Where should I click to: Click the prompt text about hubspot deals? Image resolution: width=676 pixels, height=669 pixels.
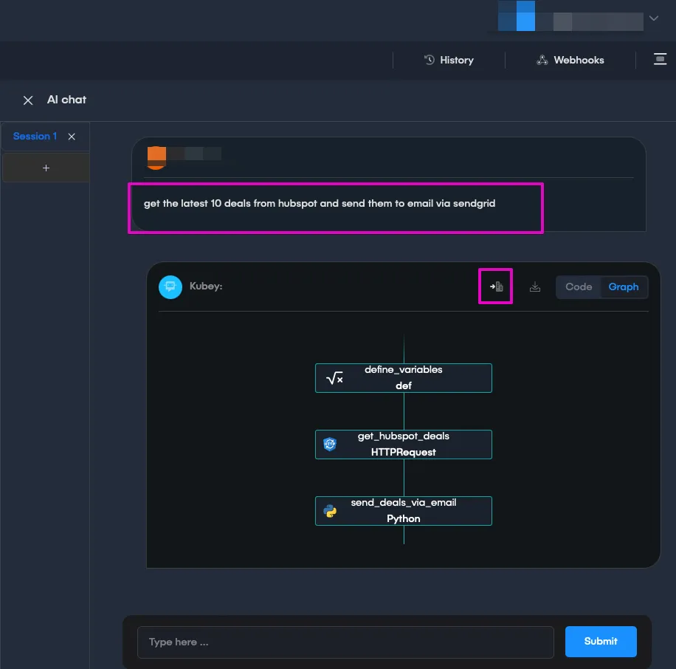coord(320,203)
